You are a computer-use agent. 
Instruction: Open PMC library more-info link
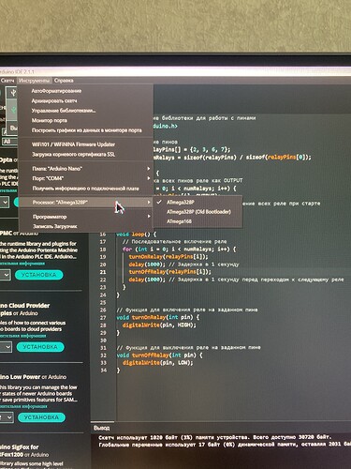coord(22,264)
